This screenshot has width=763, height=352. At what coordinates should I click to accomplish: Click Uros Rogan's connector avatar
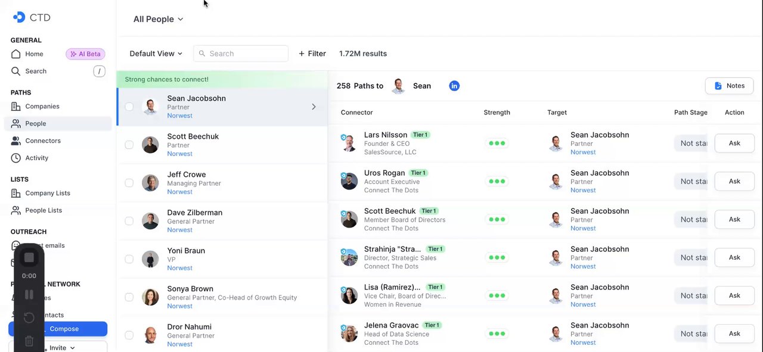coord(349,181)
